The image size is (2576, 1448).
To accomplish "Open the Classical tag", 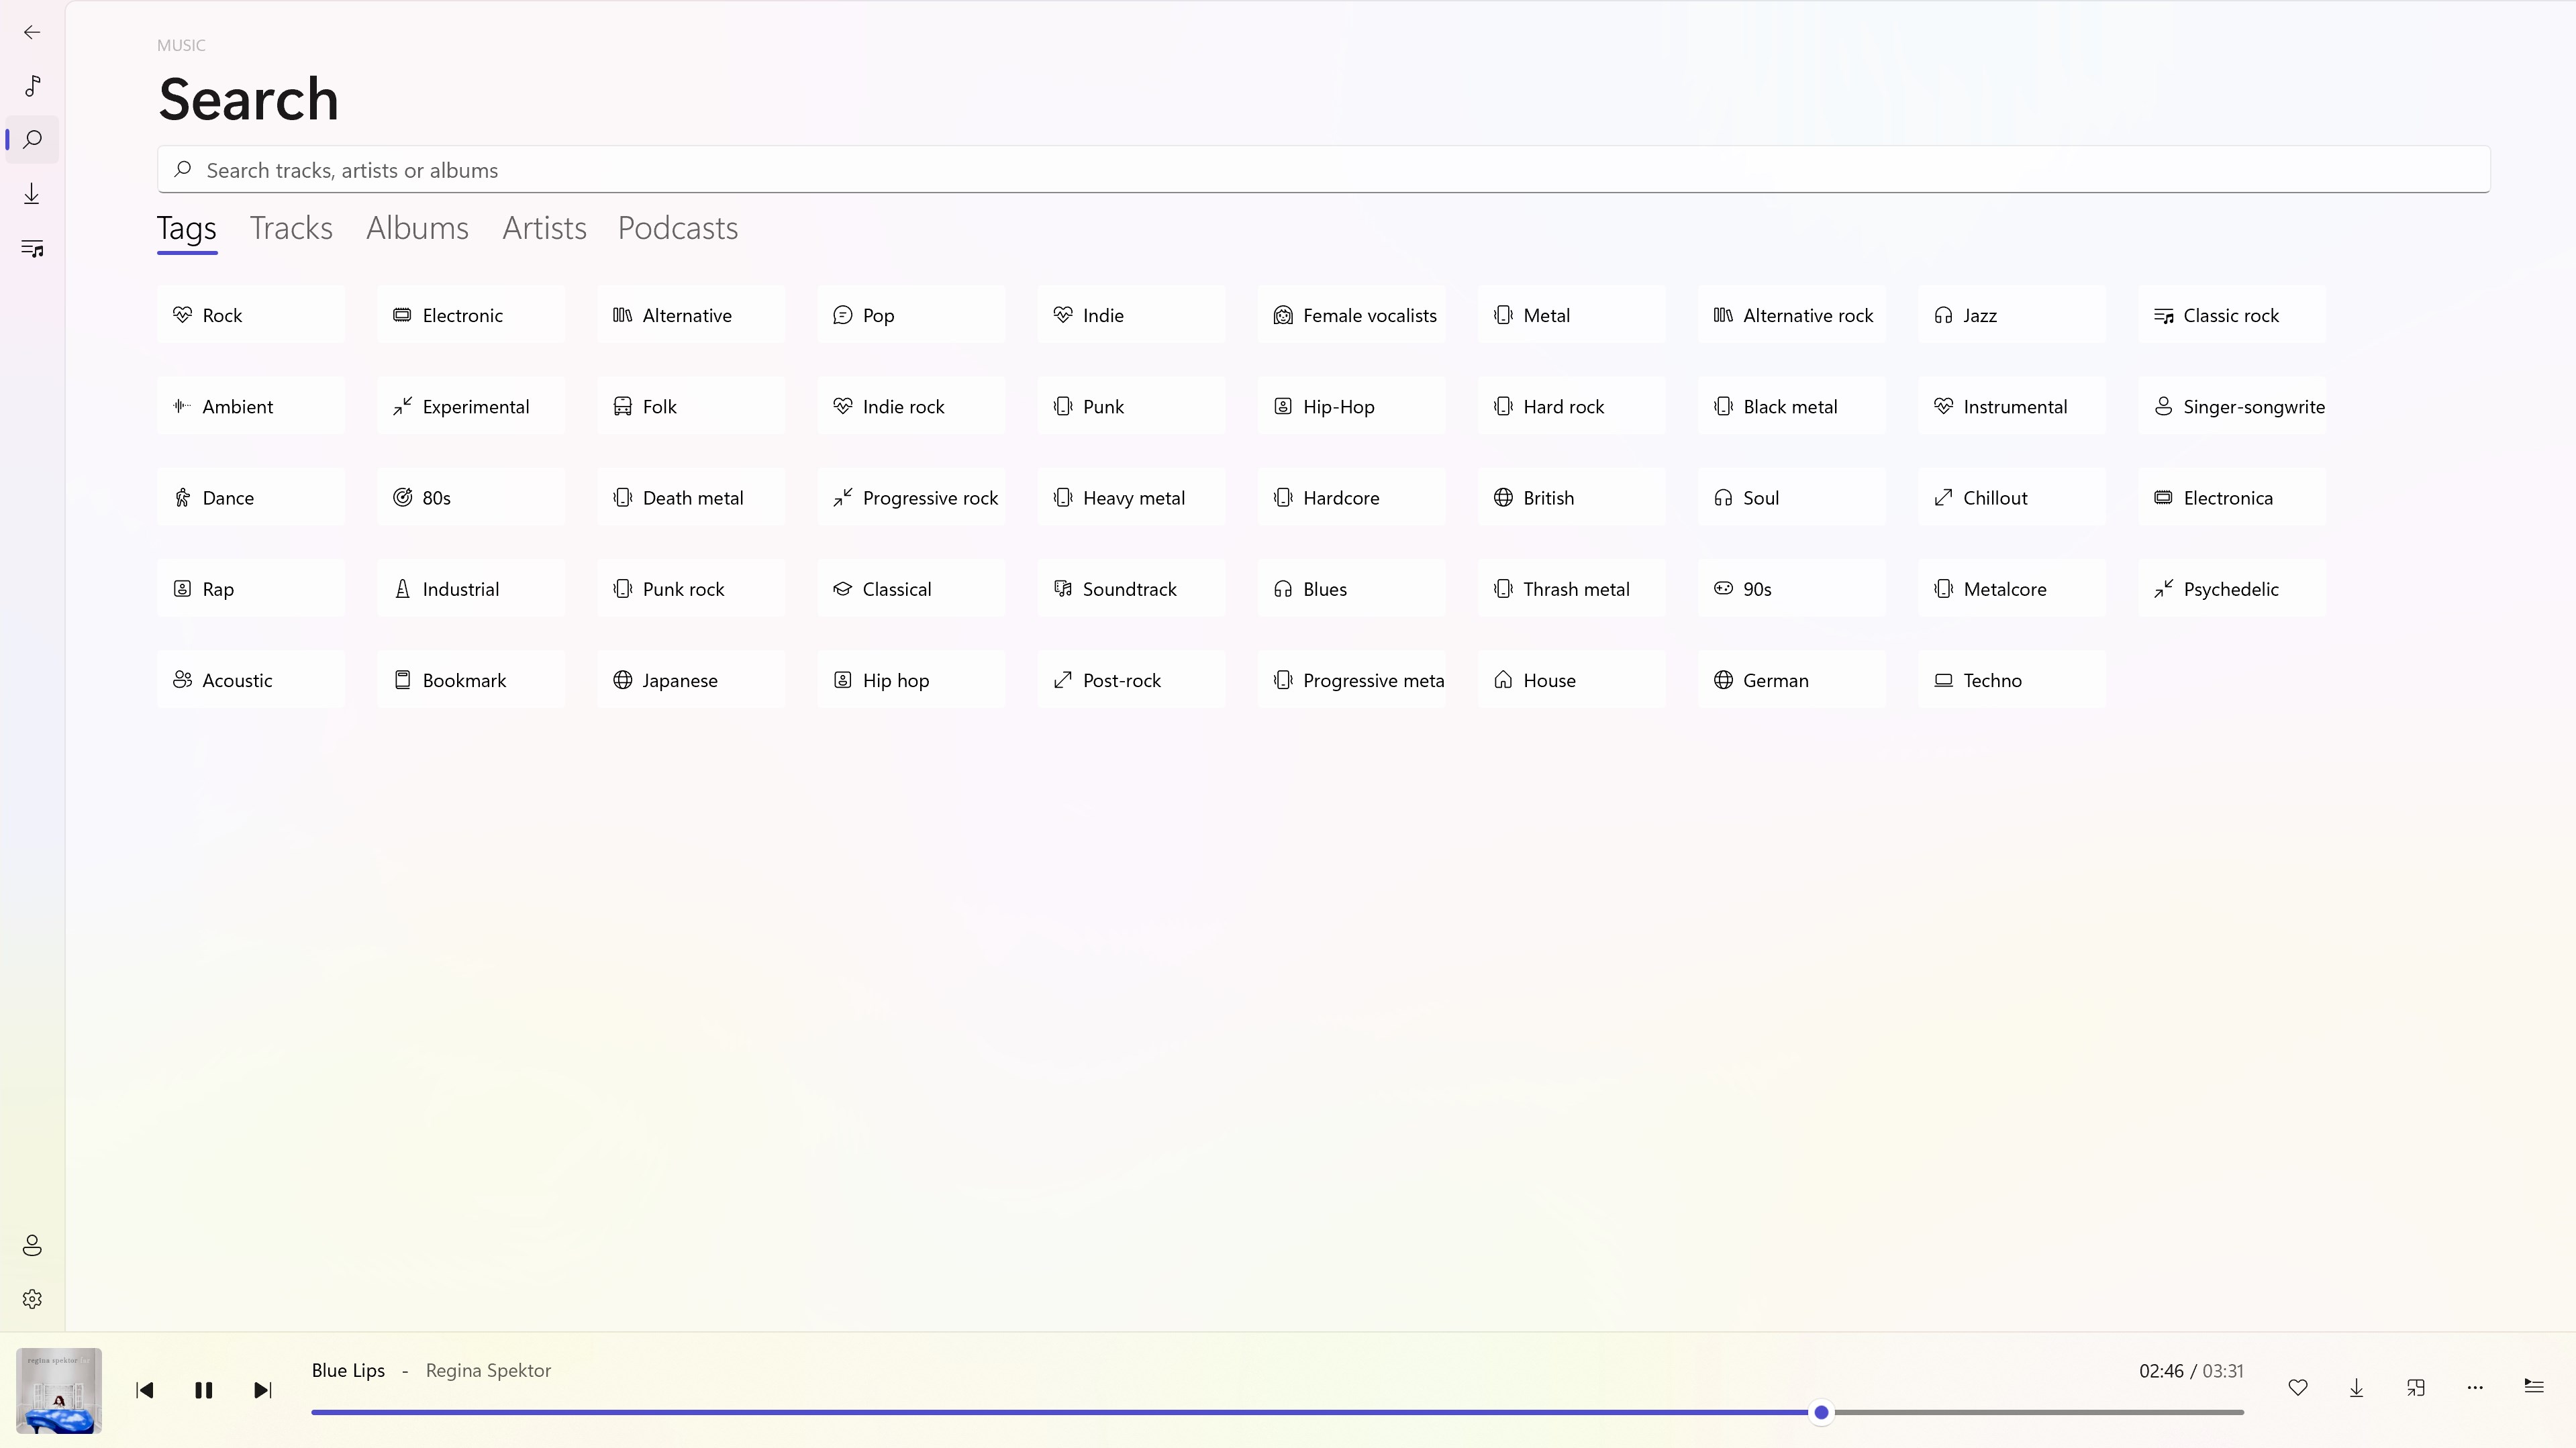I will [x=911, y=588].
